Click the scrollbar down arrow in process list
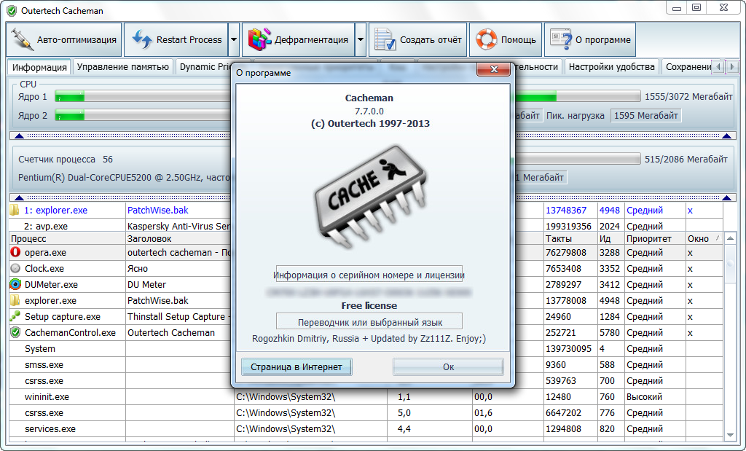Image resolution: width=746 pixels, height=451 pixels. point(730,435)
